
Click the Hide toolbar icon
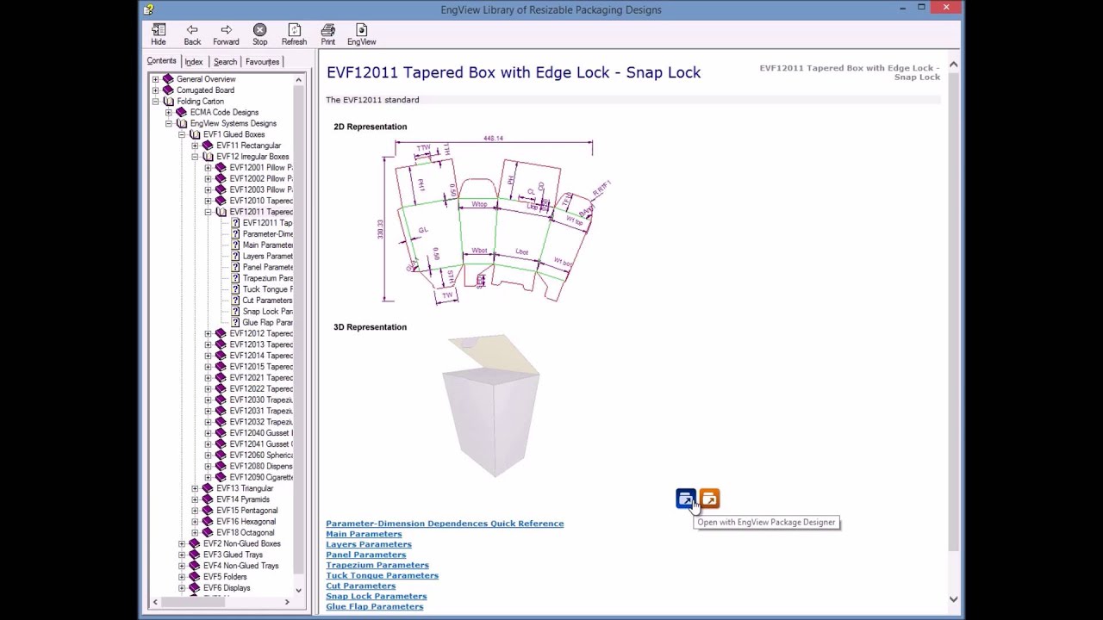[x=159, y=30]
